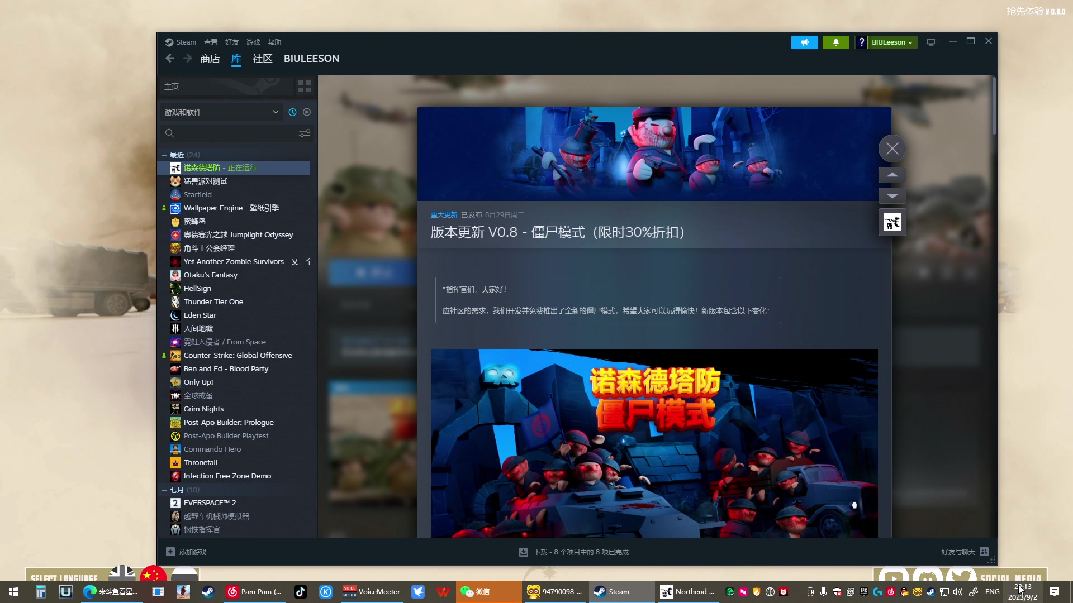Click the ENG input language indicator
Screen dimensions: 1073x603
point(992,592)
